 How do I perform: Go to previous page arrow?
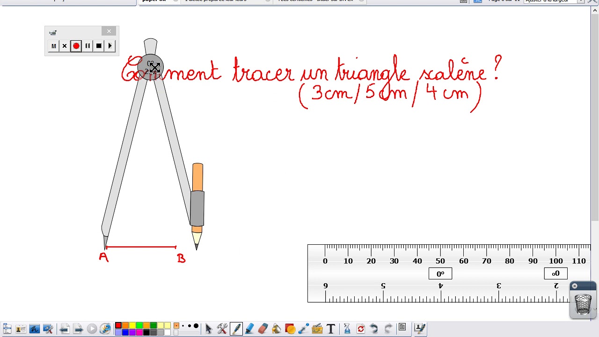click(x=65, y=329)
